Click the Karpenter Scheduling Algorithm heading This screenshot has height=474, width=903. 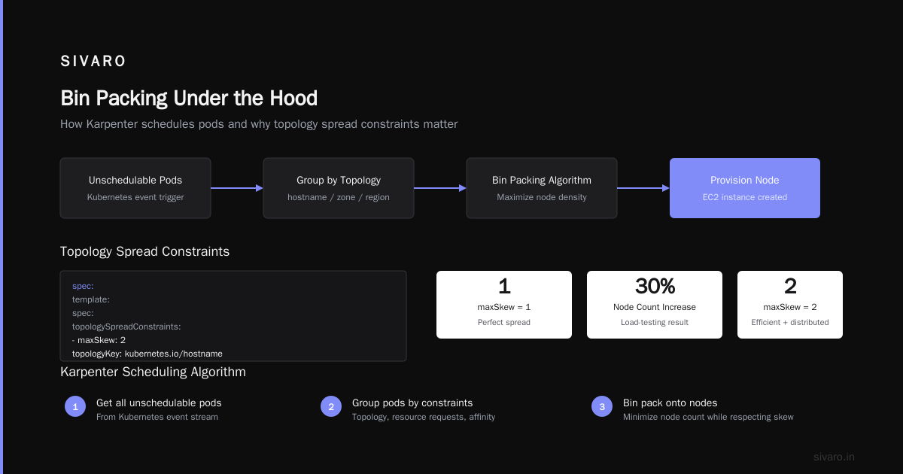(153, 372)
